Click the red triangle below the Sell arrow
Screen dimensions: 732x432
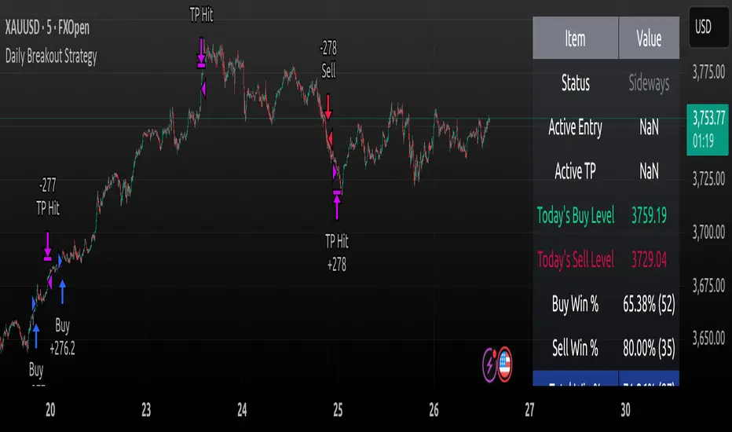click(x=330, y=139)
